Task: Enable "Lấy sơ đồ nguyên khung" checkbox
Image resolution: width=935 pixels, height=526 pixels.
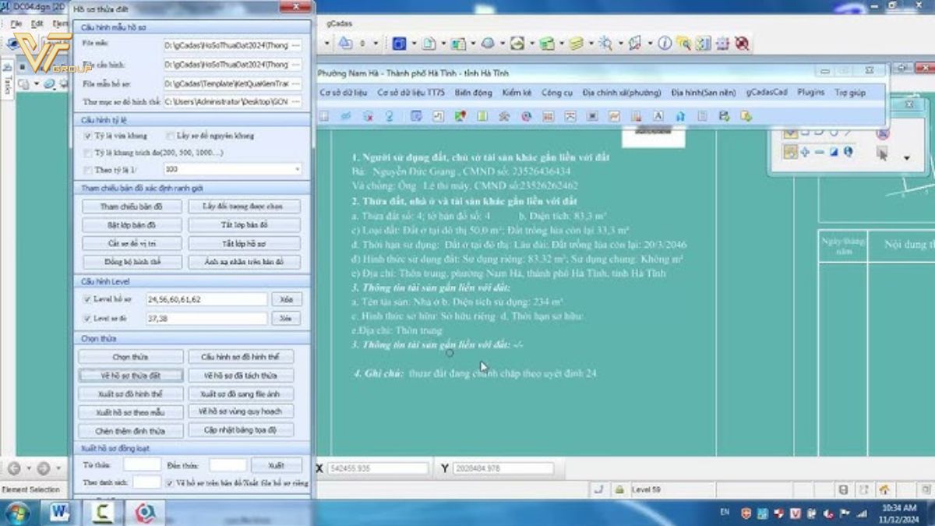Action: [171, 136]
